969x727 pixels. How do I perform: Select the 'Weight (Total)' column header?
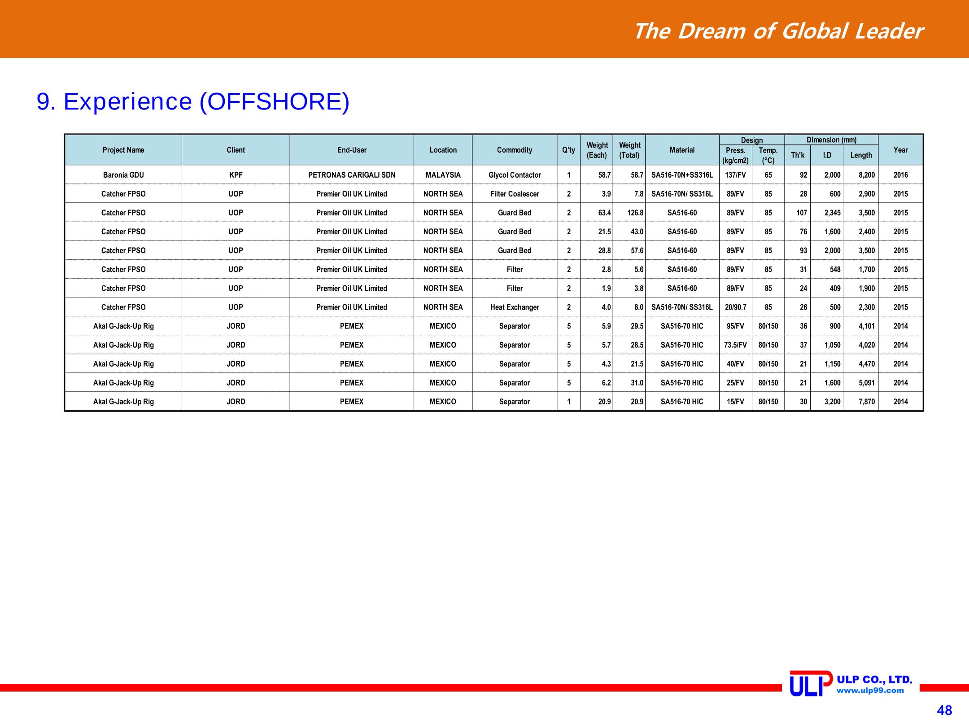(629, 150)
